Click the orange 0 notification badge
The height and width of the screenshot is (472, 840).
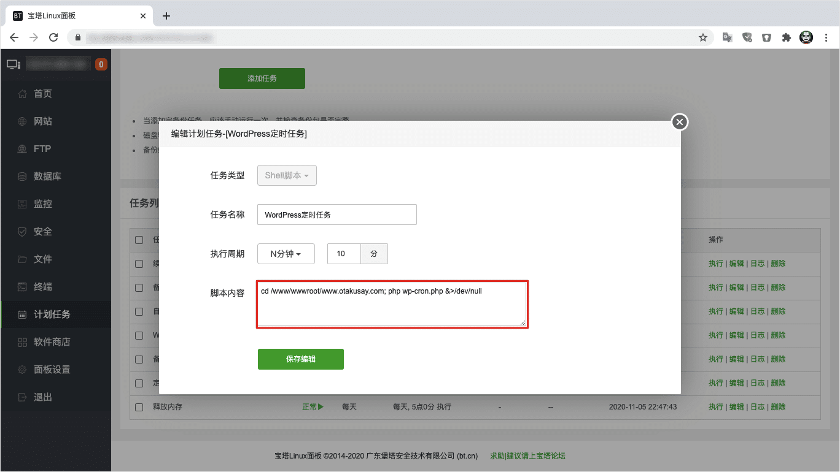click(x=101, y=64)
